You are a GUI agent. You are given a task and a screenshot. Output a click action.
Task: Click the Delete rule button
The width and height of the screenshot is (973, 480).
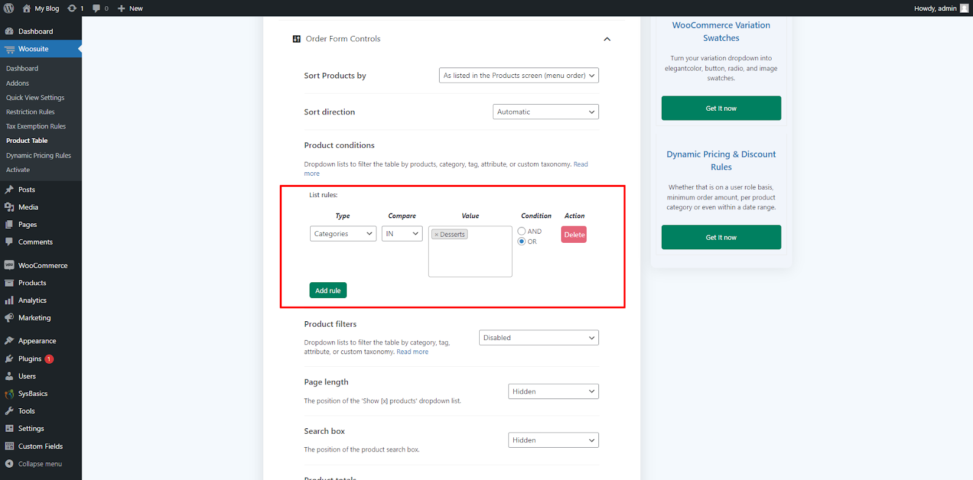[574, 234]
